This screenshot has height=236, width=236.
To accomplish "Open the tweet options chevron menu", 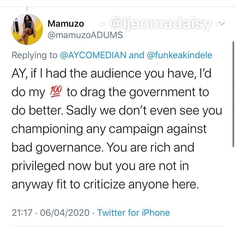I will (x=222, y=24).
